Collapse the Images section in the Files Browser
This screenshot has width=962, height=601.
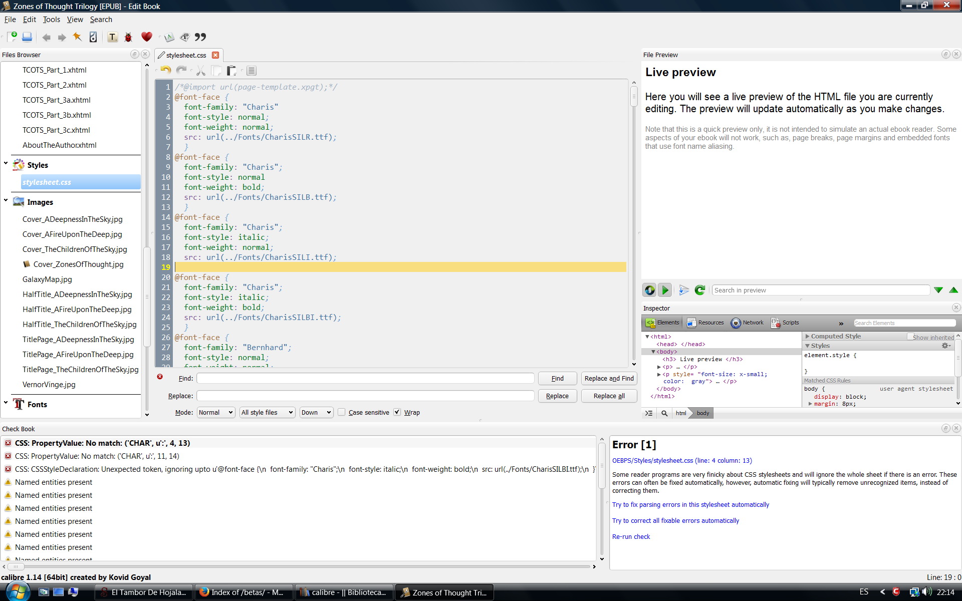pyautogui.click(x=6, y=200)
